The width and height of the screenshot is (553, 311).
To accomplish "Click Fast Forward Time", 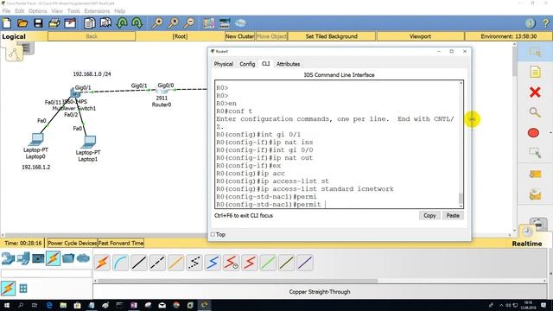I will click(x=121, y=243).
